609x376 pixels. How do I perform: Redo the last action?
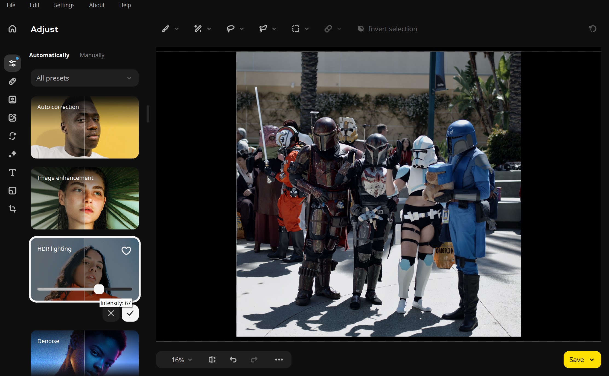[254, 360]
